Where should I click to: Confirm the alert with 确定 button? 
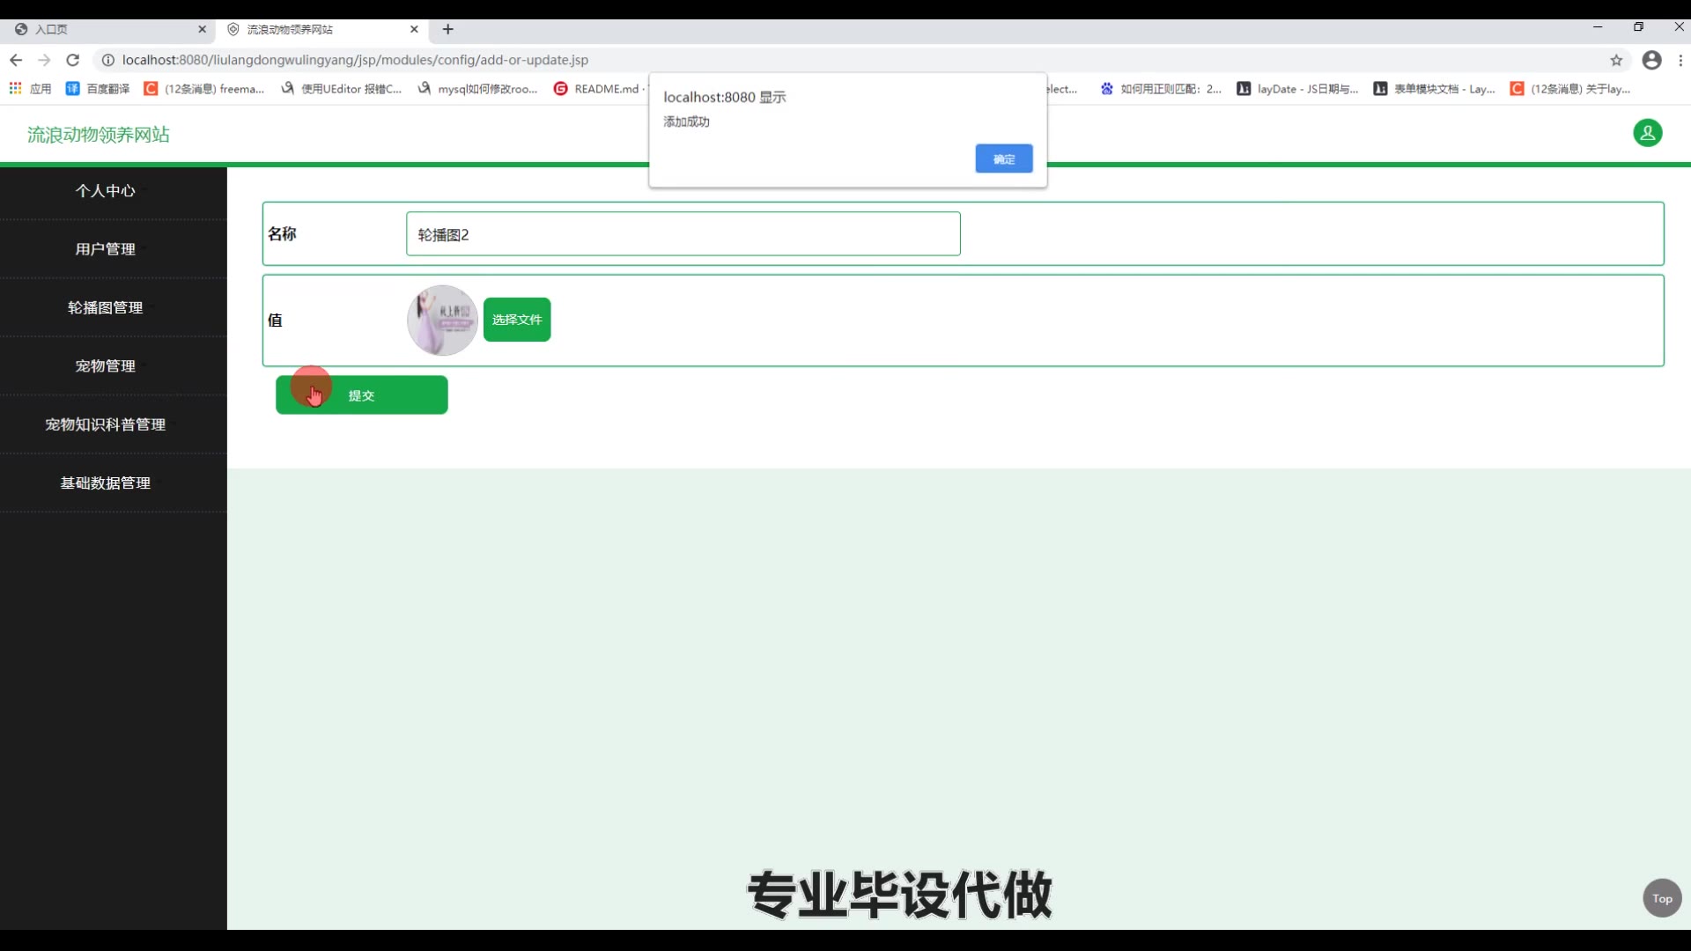point(1003,158)
